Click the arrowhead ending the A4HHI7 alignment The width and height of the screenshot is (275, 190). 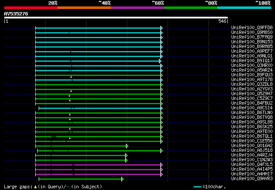point(162,175)
